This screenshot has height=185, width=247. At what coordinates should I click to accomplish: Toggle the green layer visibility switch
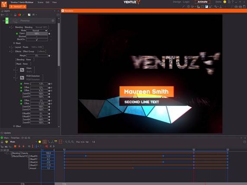7,21
